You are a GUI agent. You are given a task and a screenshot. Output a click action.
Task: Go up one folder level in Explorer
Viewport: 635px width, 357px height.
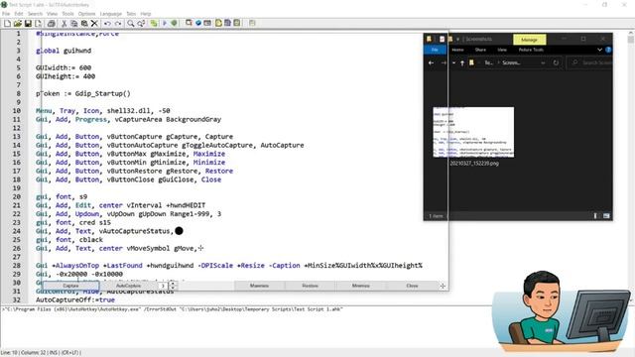462,63
